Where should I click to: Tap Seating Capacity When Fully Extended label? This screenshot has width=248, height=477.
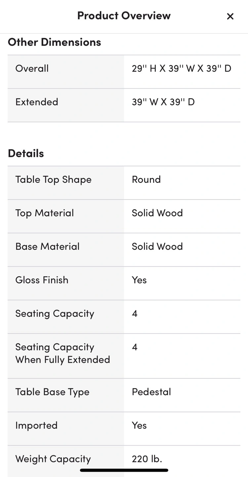coord(63,353)
